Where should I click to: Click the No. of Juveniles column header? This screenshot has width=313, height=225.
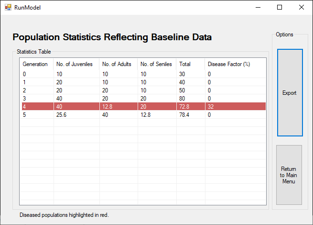tap(76, 64)
